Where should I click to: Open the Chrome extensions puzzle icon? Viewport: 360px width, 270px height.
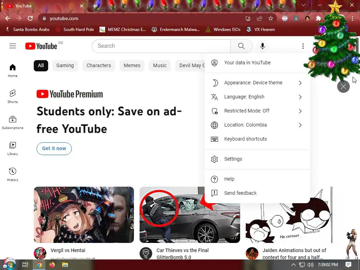(x=318, y=18)
